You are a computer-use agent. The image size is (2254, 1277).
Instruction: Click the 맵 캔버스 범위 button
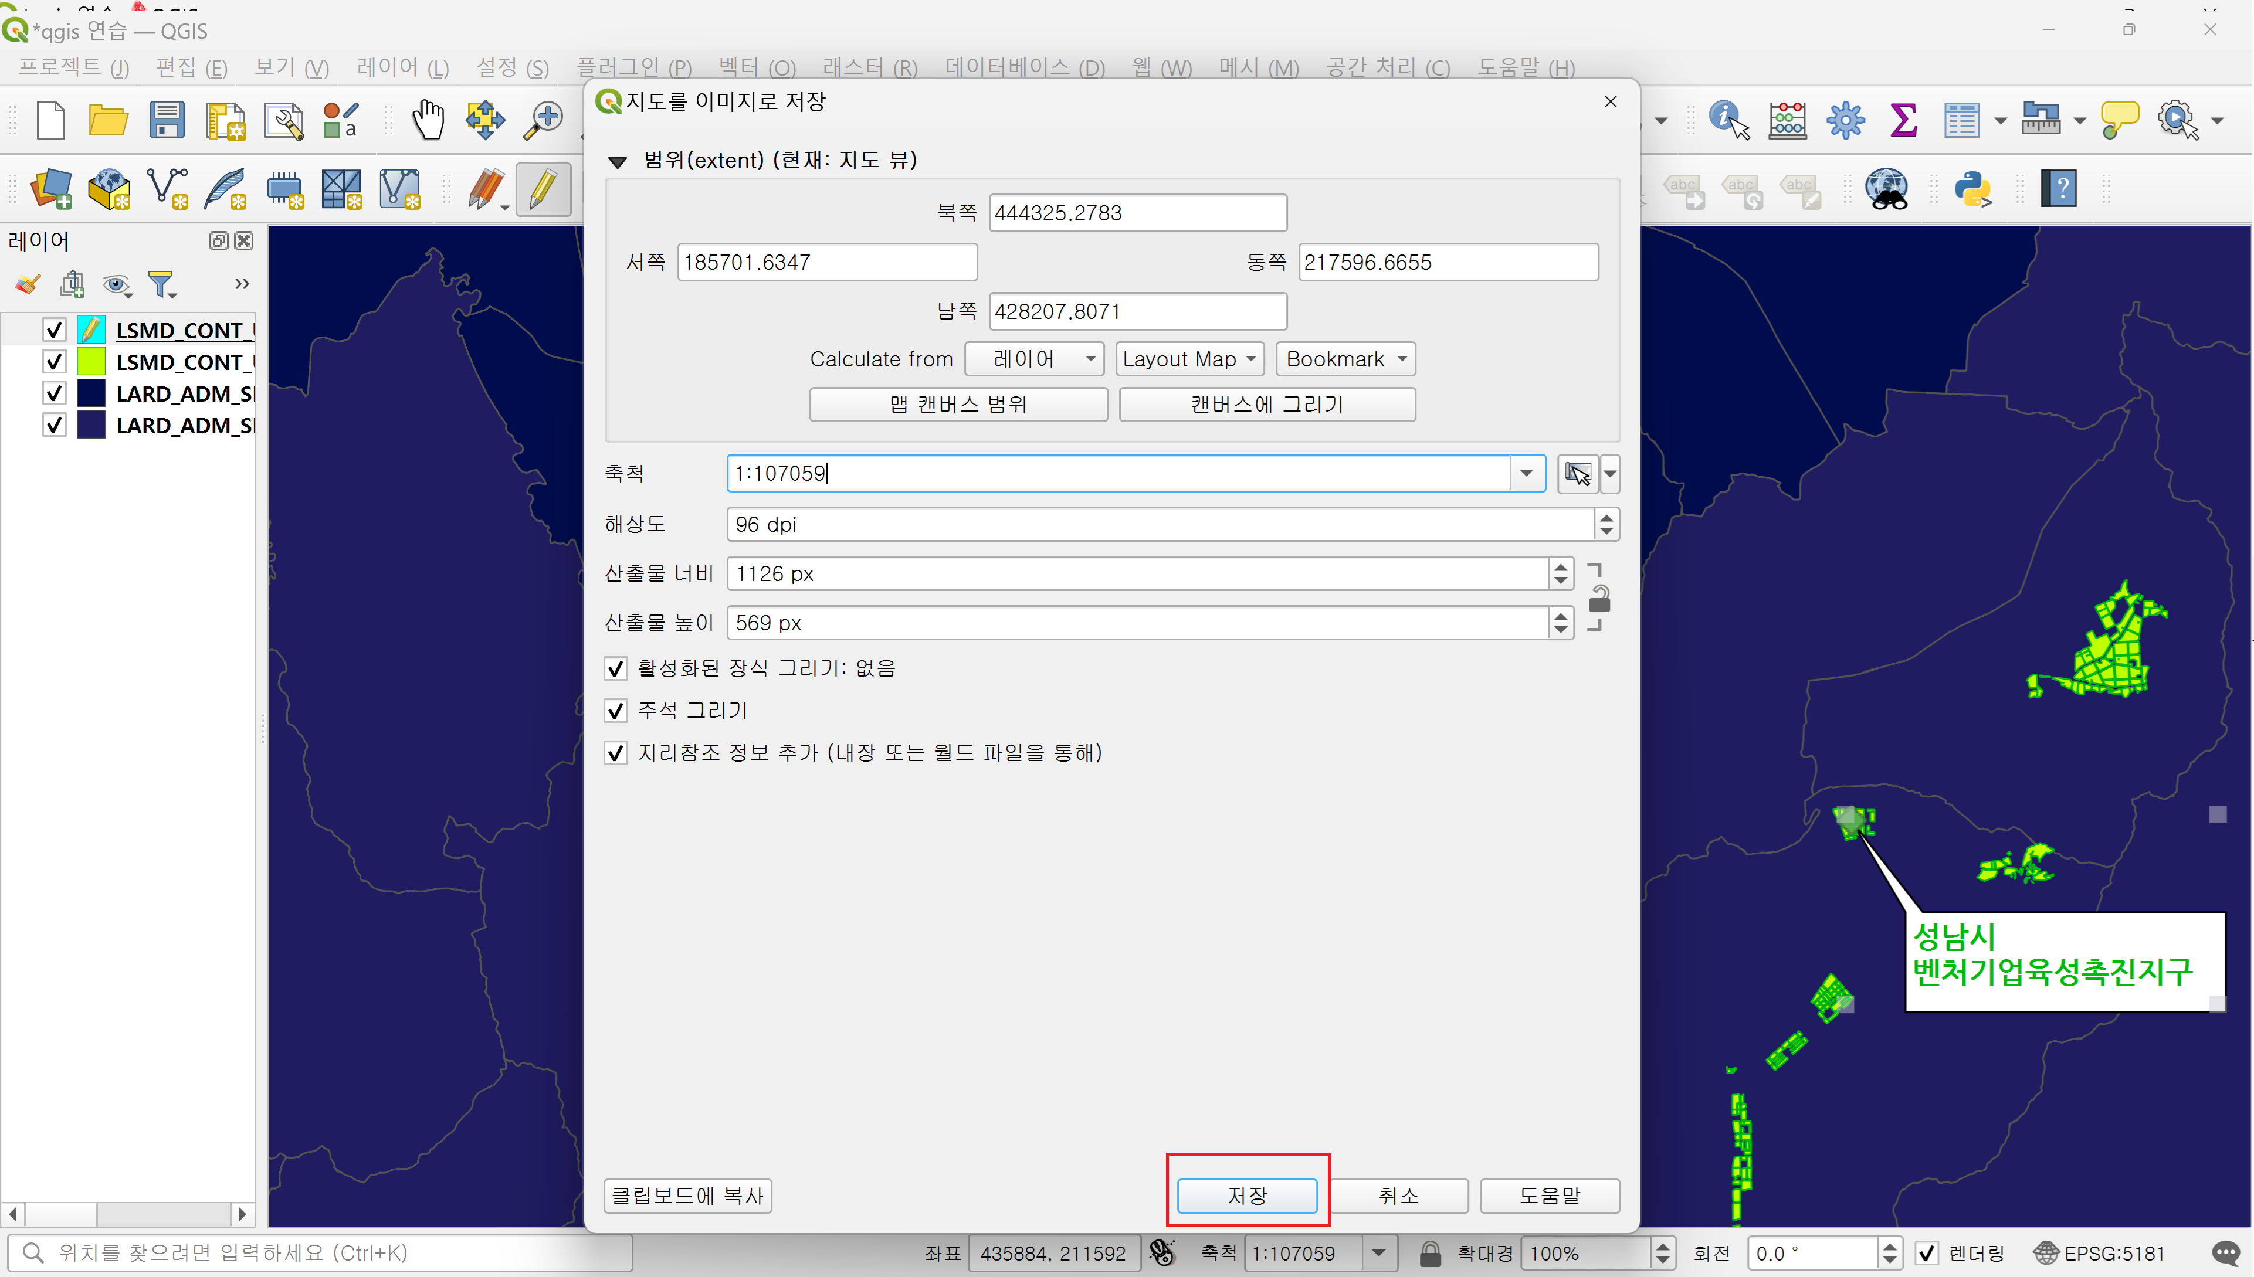[957, 405]
